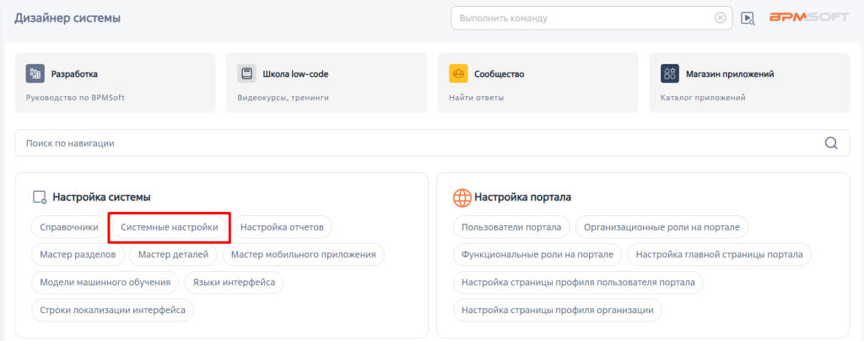This screenshot has width=864, height=341.
Task: Click the magnifier icon in navigation search
Action: pyautogui.click(x=831, y=143)
